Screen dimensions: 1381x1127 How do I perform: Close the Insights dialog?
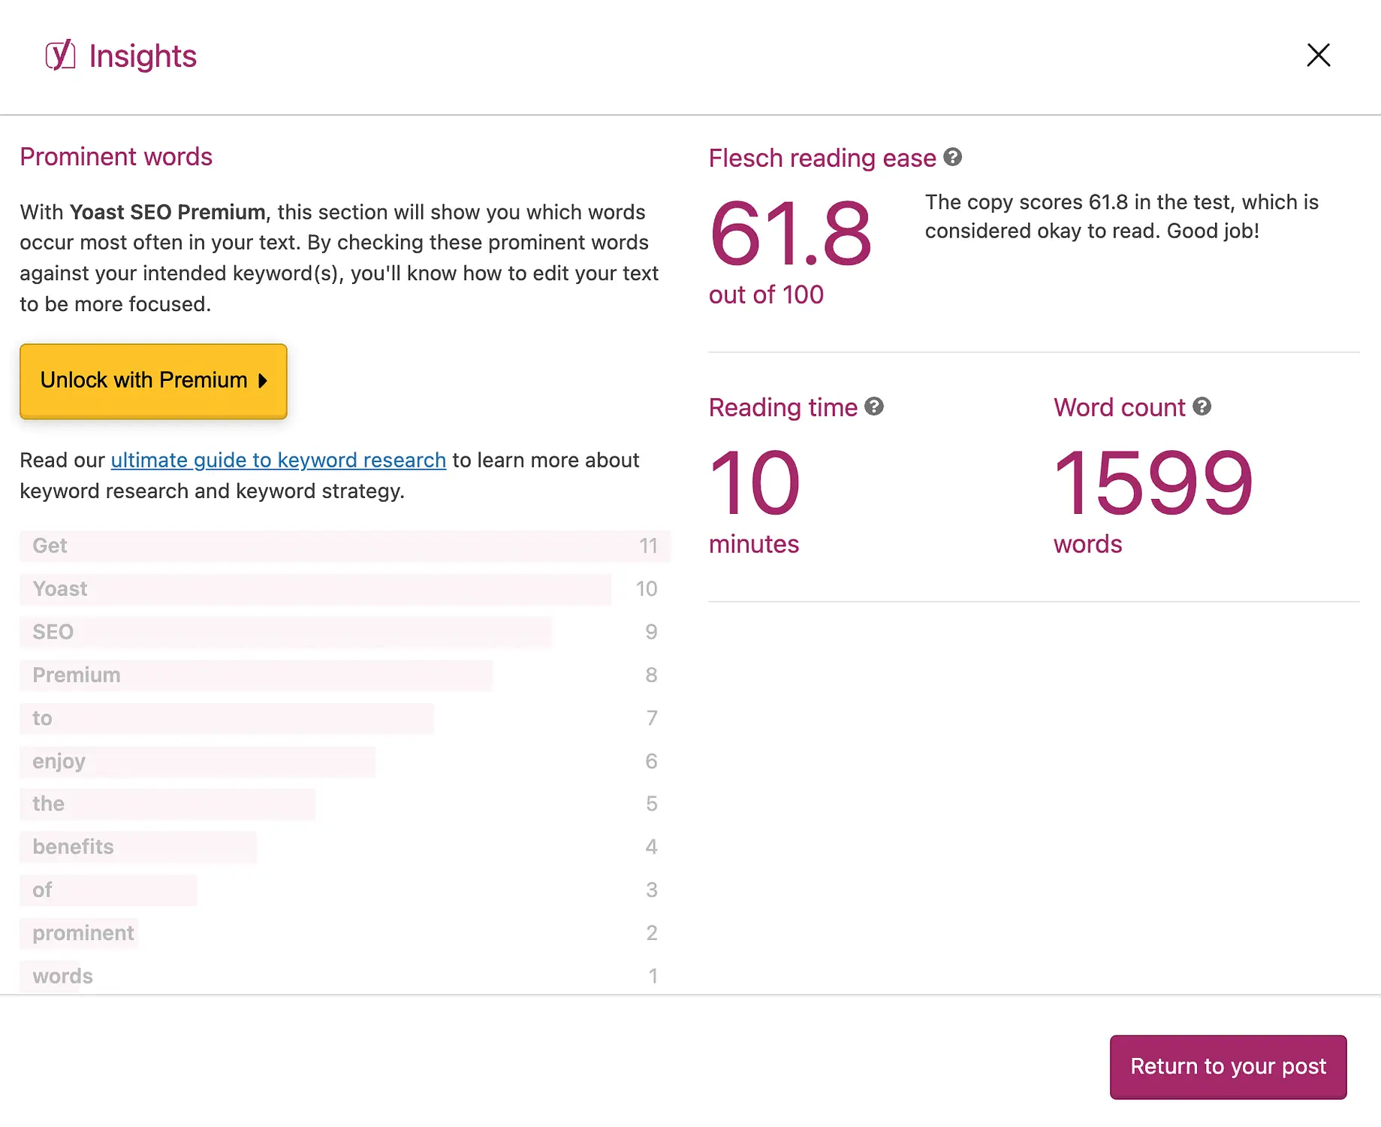click(x=1318, y=55)
